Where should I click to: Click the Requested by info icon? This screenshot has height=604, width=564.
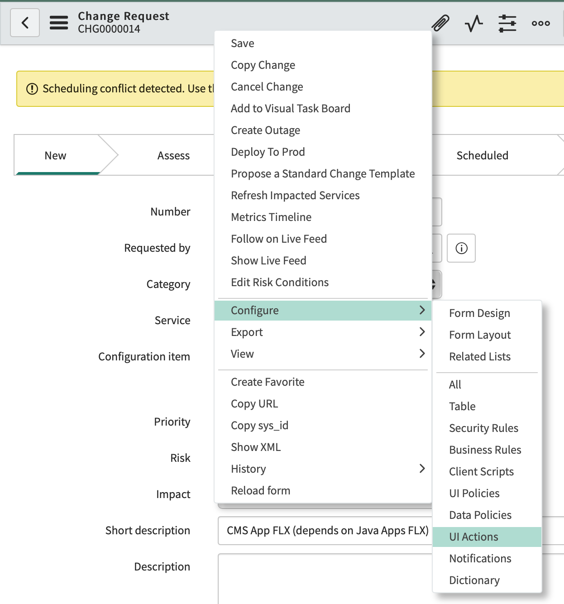coord(461,248)
